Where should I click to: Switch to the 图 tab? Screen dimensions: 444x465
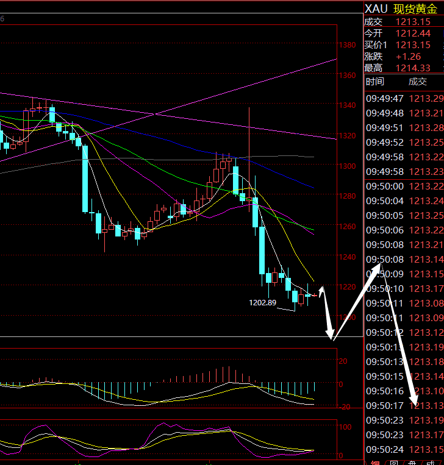(394, 462)
